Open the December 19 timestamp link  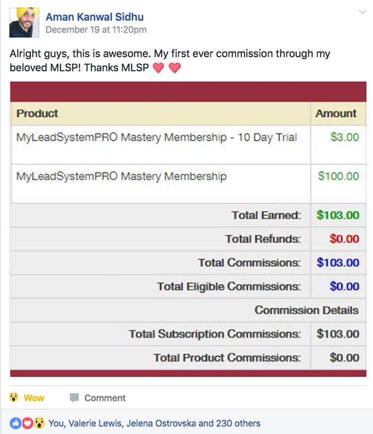(96, 30)
